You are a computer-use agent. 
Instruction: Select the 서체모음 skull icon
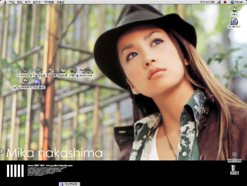(x=74, y=70)
